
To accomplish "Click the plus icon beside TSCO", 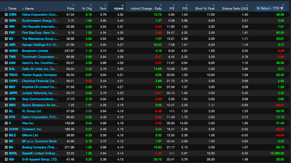I will 6,75.
